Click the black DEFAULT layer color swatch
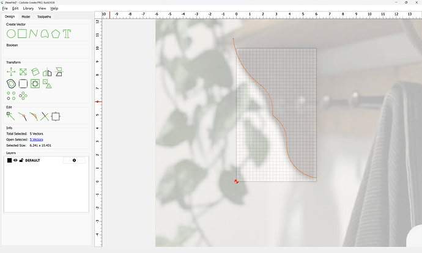This screenshot has height=253, width=422. pyautogui.click(x=10, y=160)
